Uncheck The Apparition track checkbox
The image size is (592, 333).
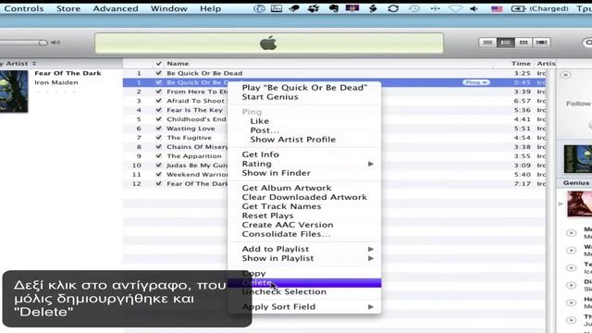[158, 156]
